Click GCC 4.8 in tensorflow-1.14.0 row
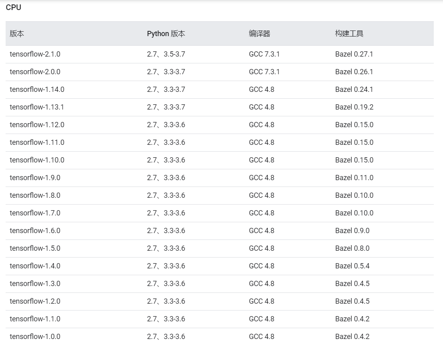Viewport: 443px width, 341px height. pyautogui.click(x=262, y=89)
